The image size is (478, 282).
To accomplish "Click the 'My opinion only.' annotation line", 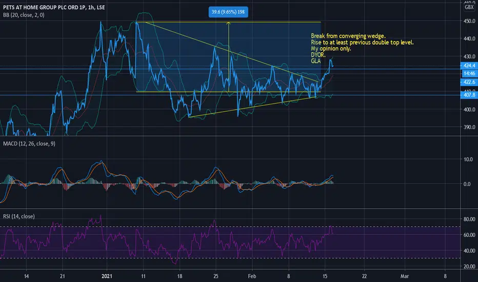I will point(331,49).
